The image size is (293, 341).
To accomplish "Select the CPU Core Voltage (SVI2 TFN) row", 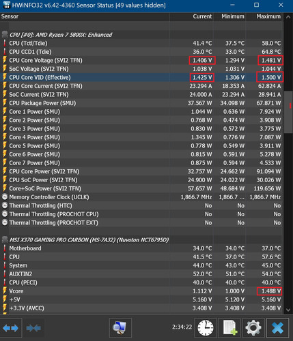I will 141,60.
